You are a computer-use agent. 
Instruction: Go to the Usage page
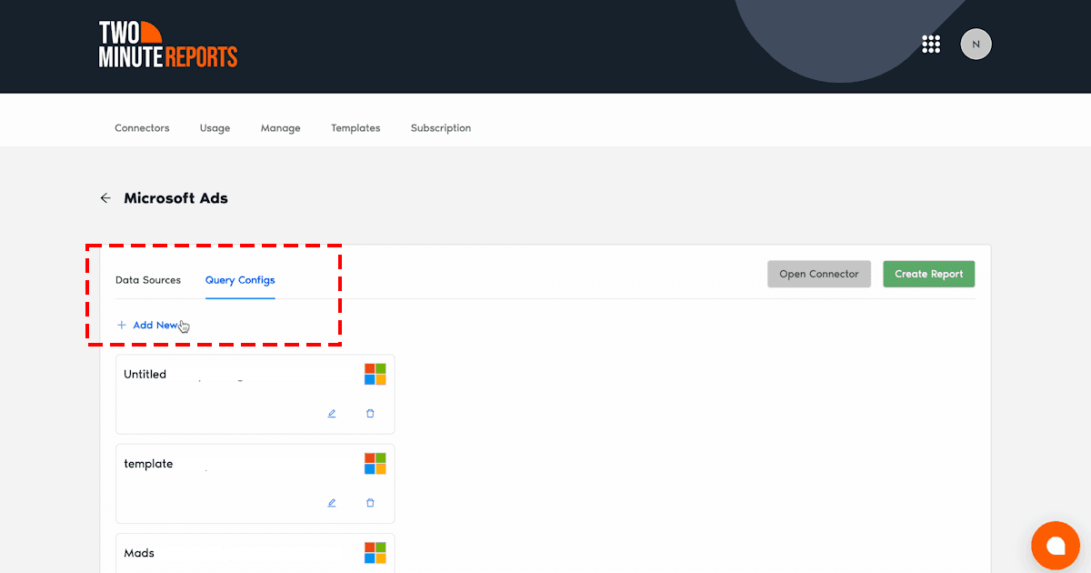[x=215, y=128]
